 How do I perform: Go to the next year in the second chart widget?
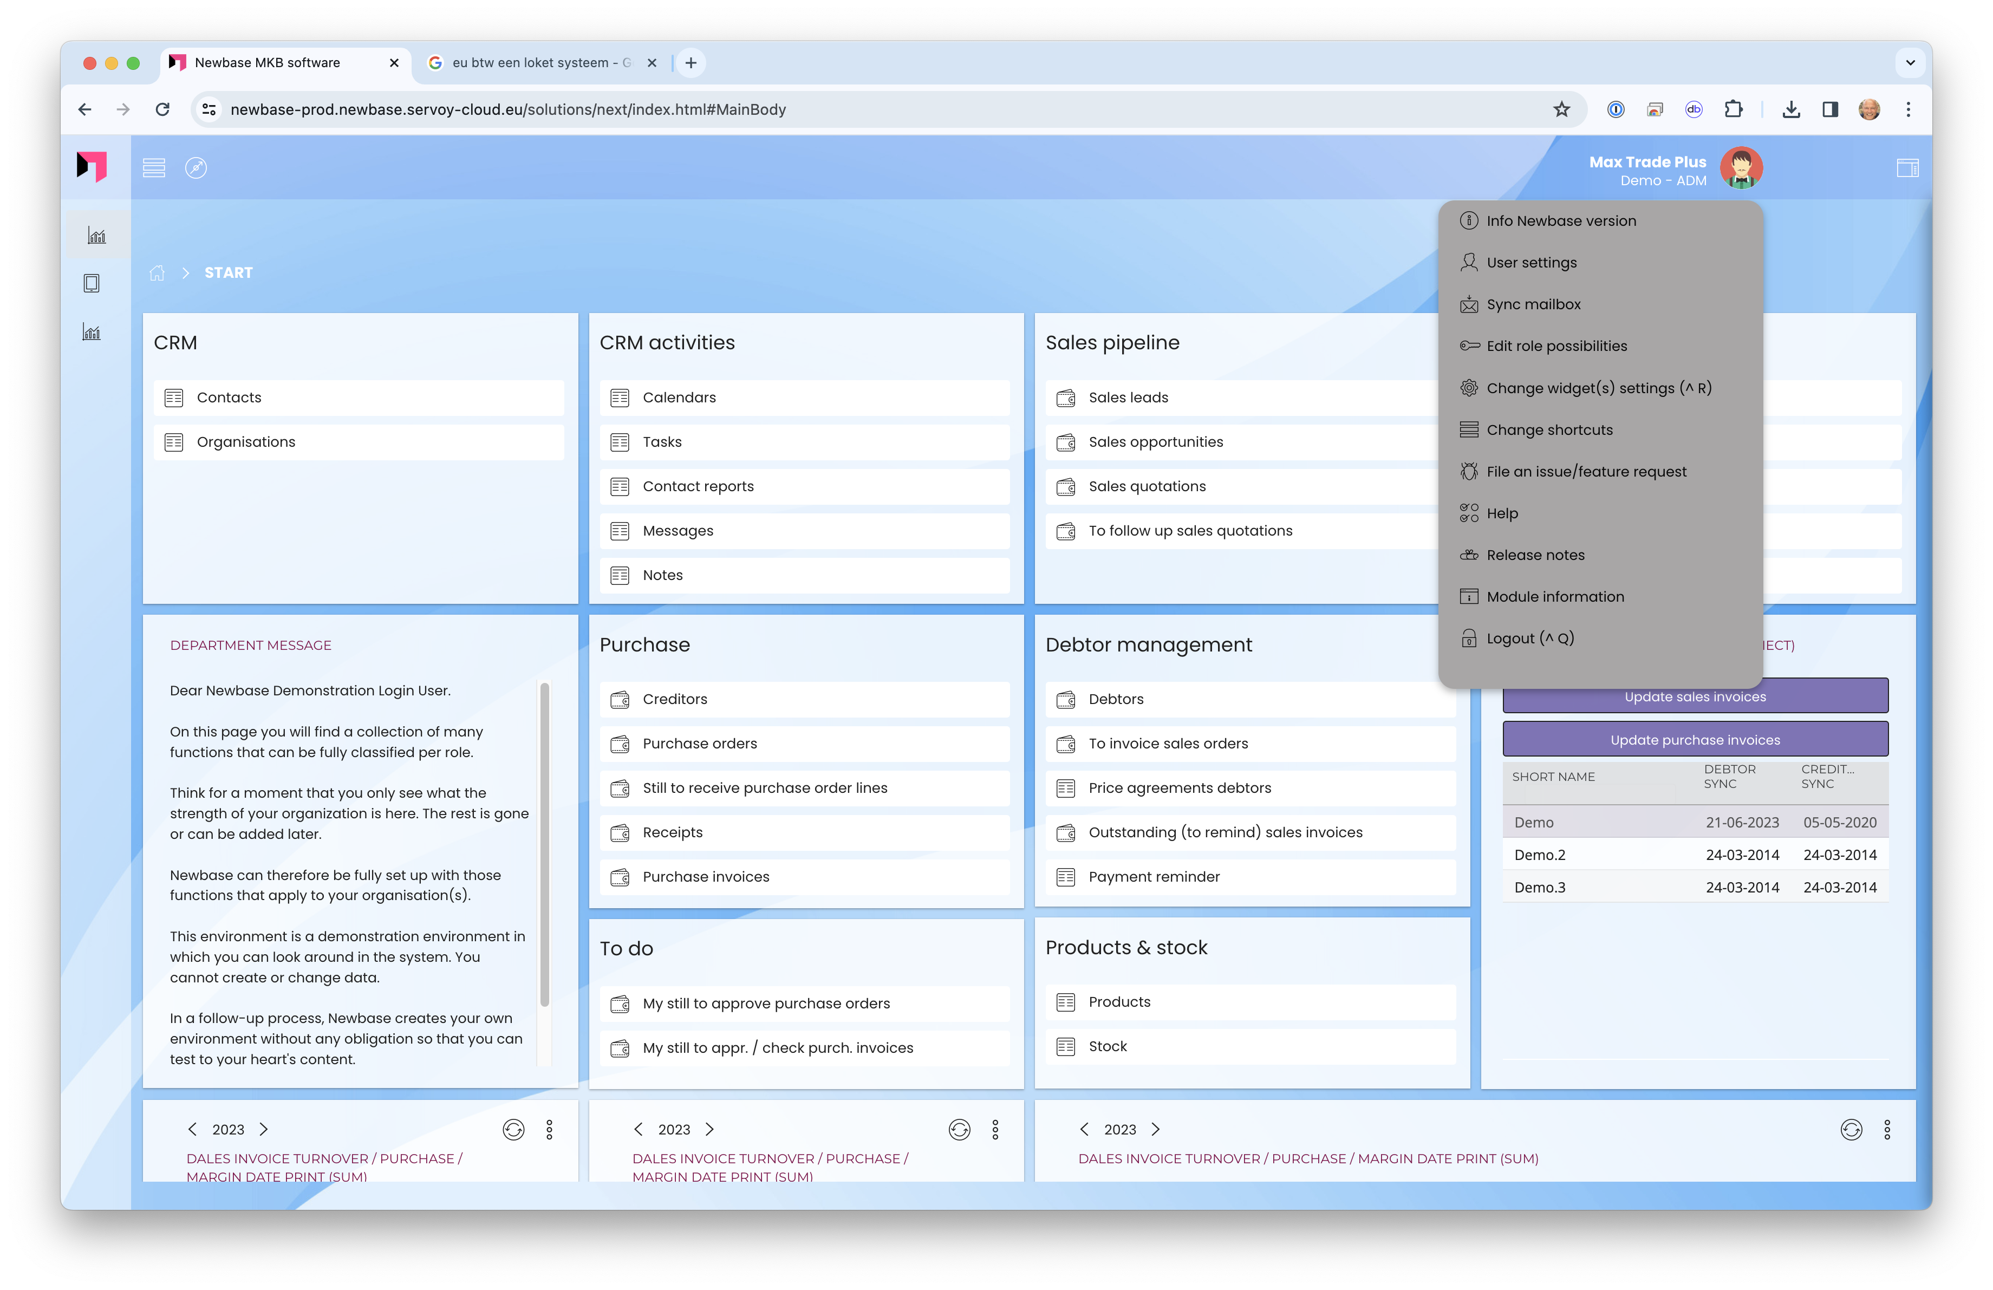tap(709, 1129)
